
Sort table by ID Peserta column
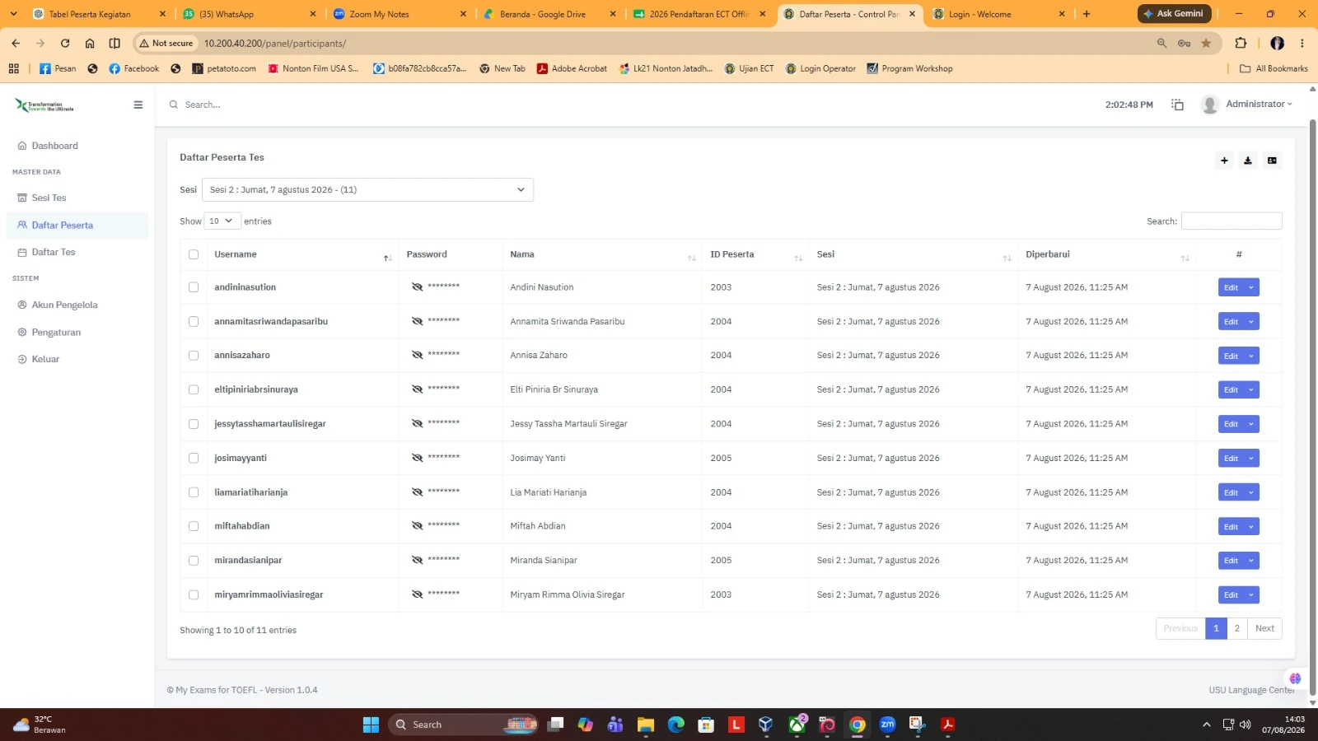tap(755, 254)
